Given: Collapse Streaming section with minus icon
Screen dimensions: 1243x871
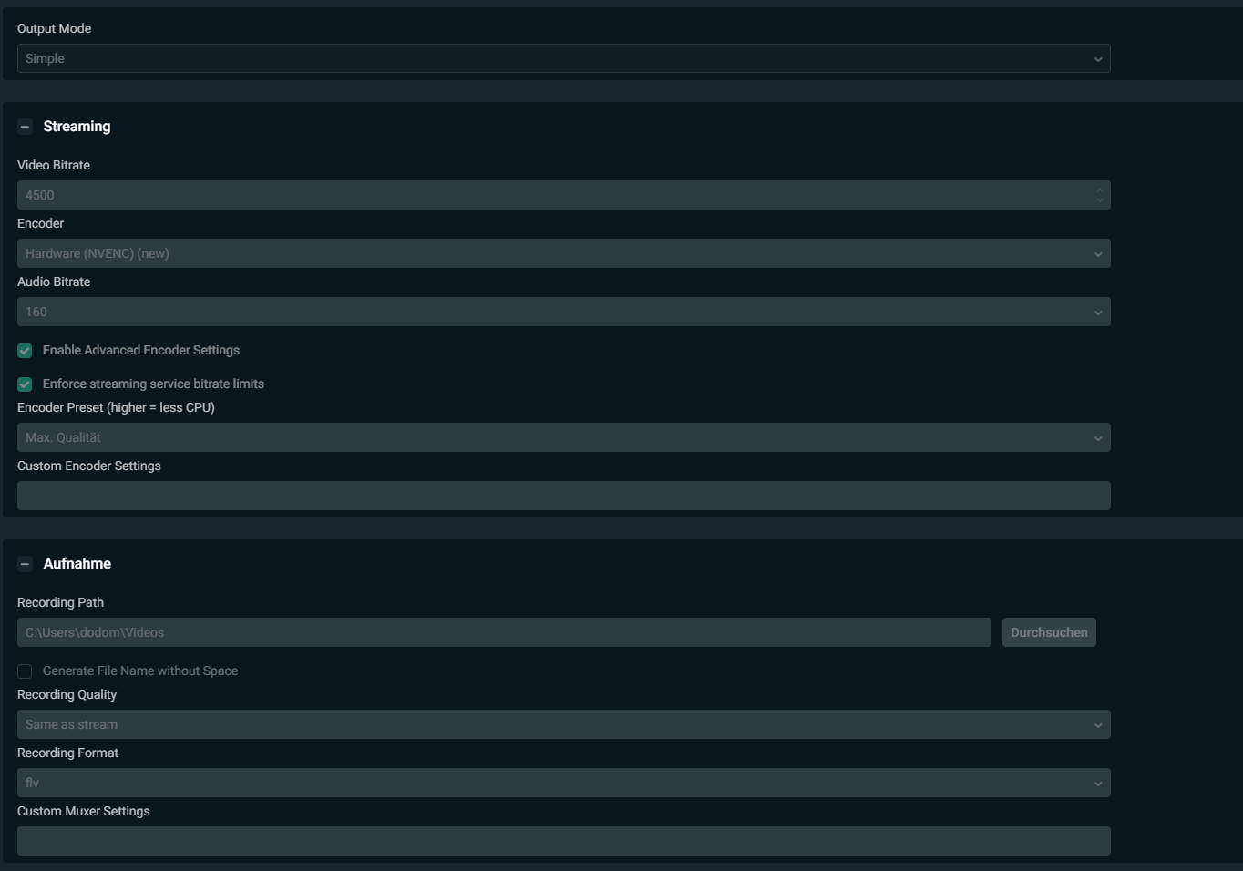Looking at the screenshot, I should [x=25, y=127].
